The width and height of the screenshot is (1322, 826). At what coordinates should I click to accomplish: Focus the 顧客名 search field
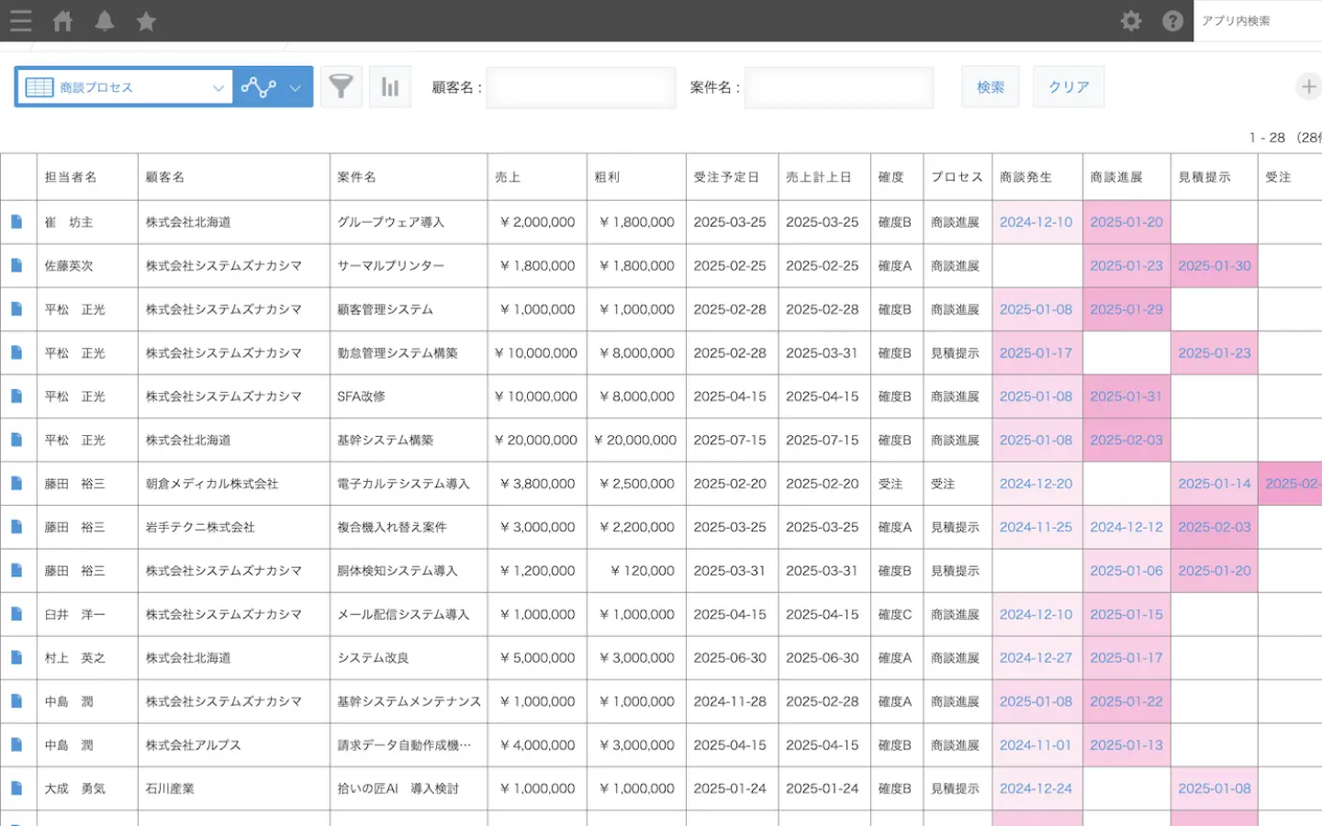pos(580,88)
